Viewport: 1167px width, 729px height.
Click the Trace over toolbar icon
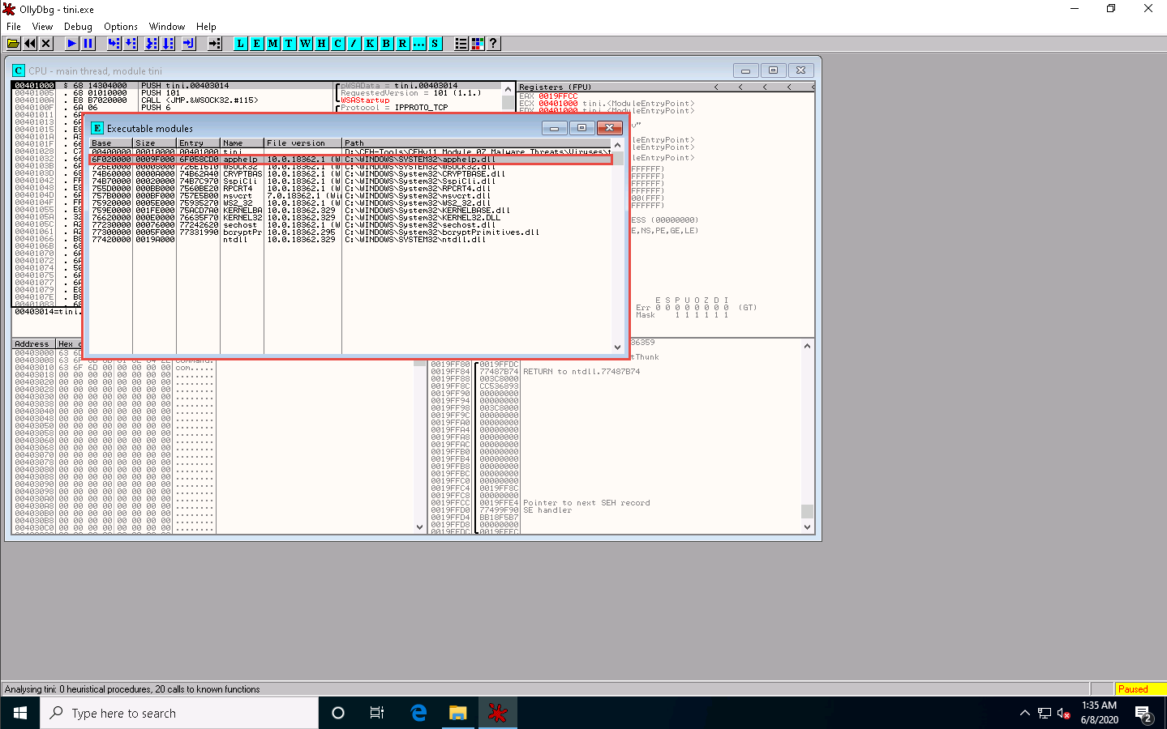click(168, 44)
